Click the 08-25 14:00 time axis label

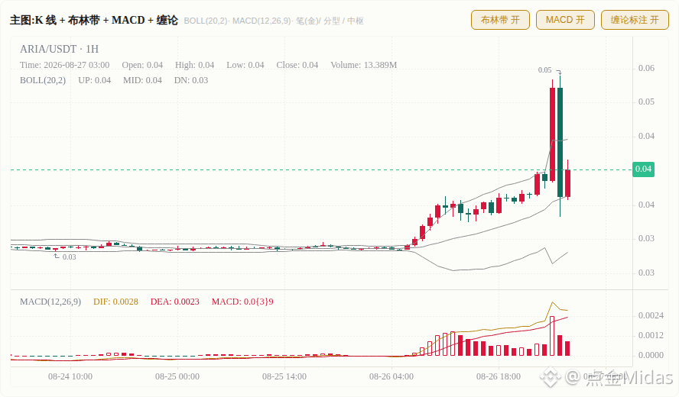coord(284,376)
